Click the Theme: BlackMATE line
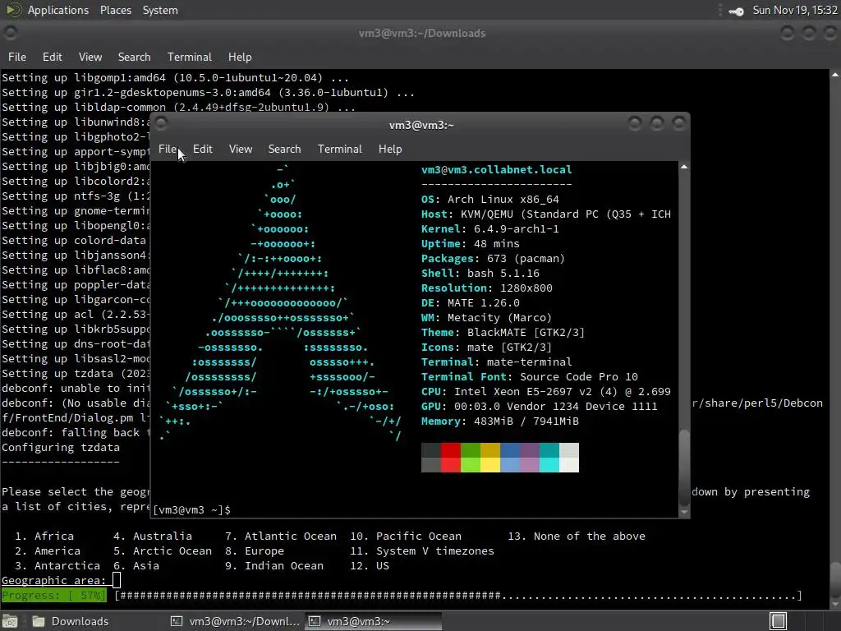Screen dimensions: 841x631 [x=503, y=333]
